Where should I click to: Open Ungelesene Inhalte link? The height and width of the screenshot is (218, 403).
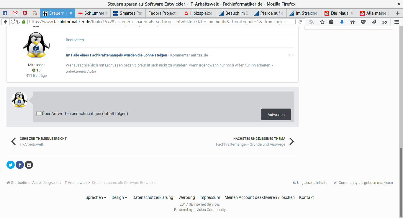310,183
